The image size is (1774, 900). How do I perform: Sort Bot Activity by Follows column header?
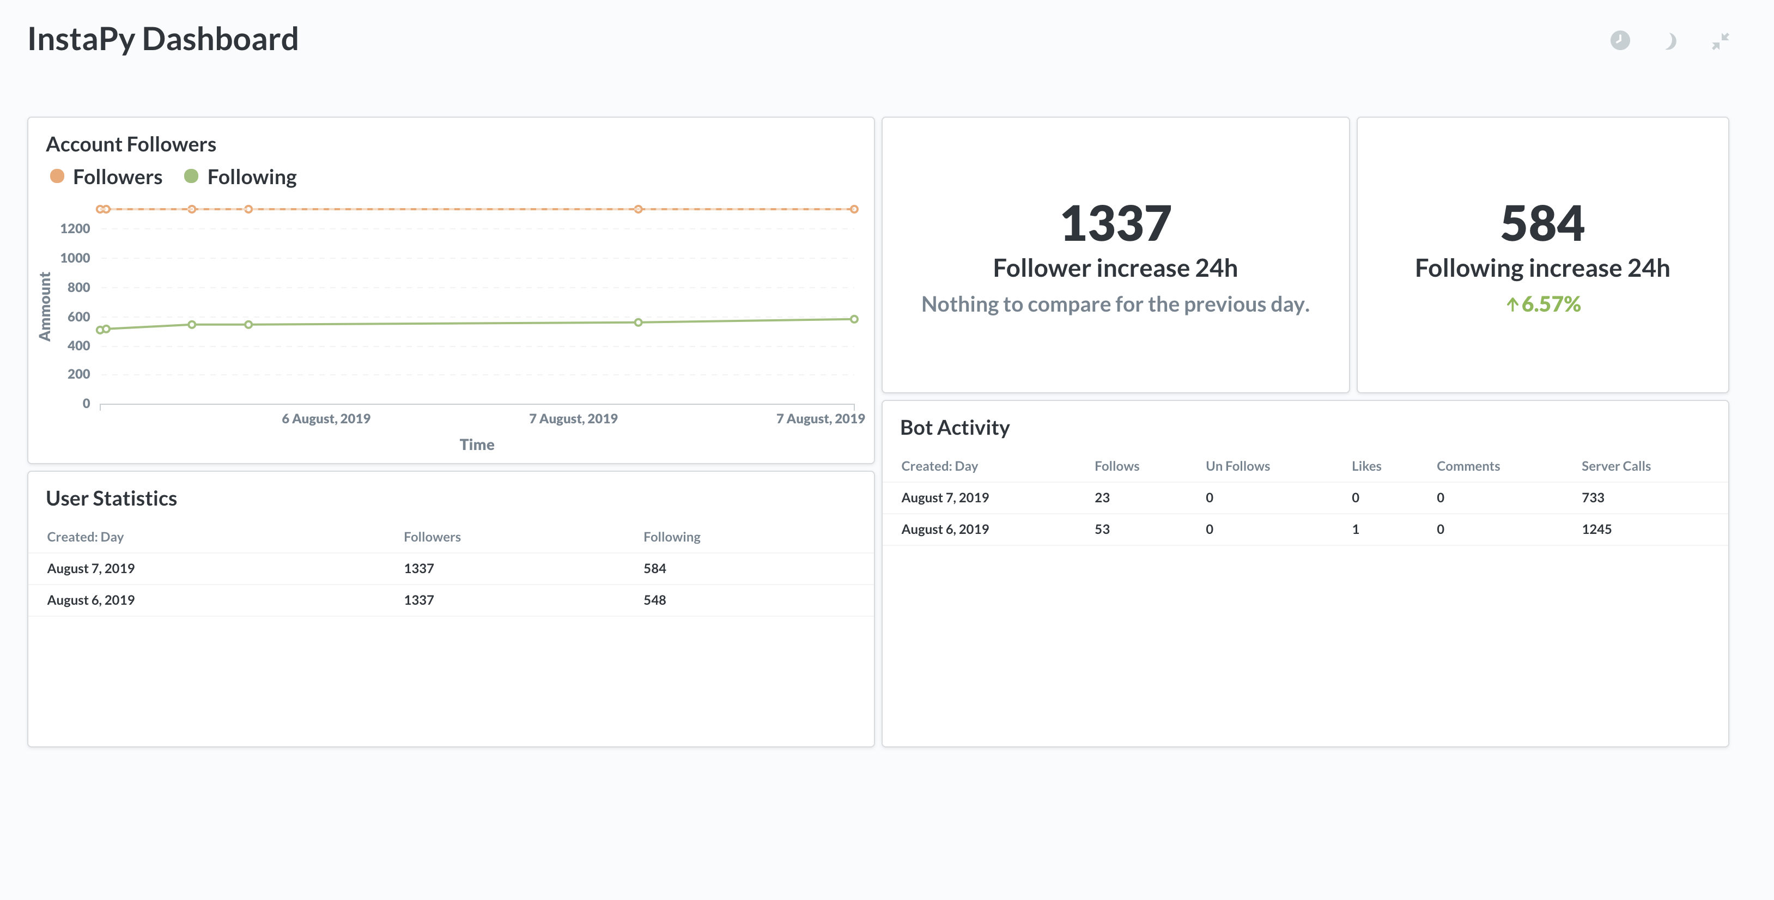[x=1116, y=466]
